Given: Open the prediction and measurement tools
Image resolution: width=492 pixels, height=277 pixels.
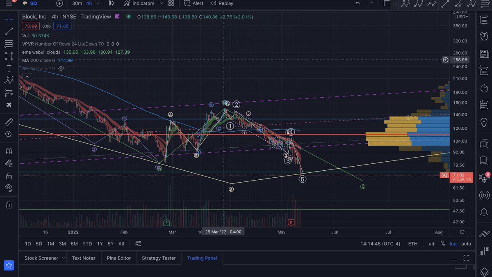Looking at the screenshot, I should tap(9, 93).
